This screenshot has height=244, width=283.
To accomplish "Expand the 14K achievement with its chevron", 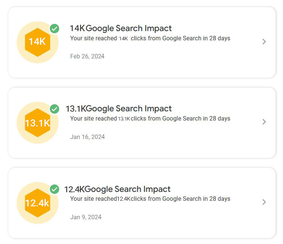I will pos(264,42).
